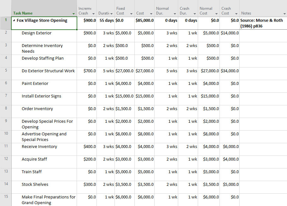Image resolution: width=287 pixels, height=206 pixels.
Task: Select the Crash Dur. column header
Action: pyautogui.click(x=188, y=8)
